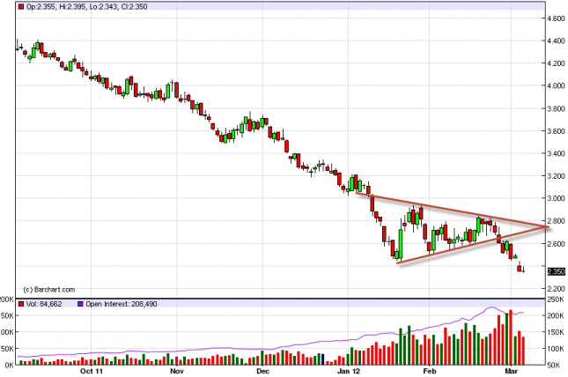The image size is (568, 377).
Task: Click the 'Open Interest: 208,490' label
Action: [122, 304]
